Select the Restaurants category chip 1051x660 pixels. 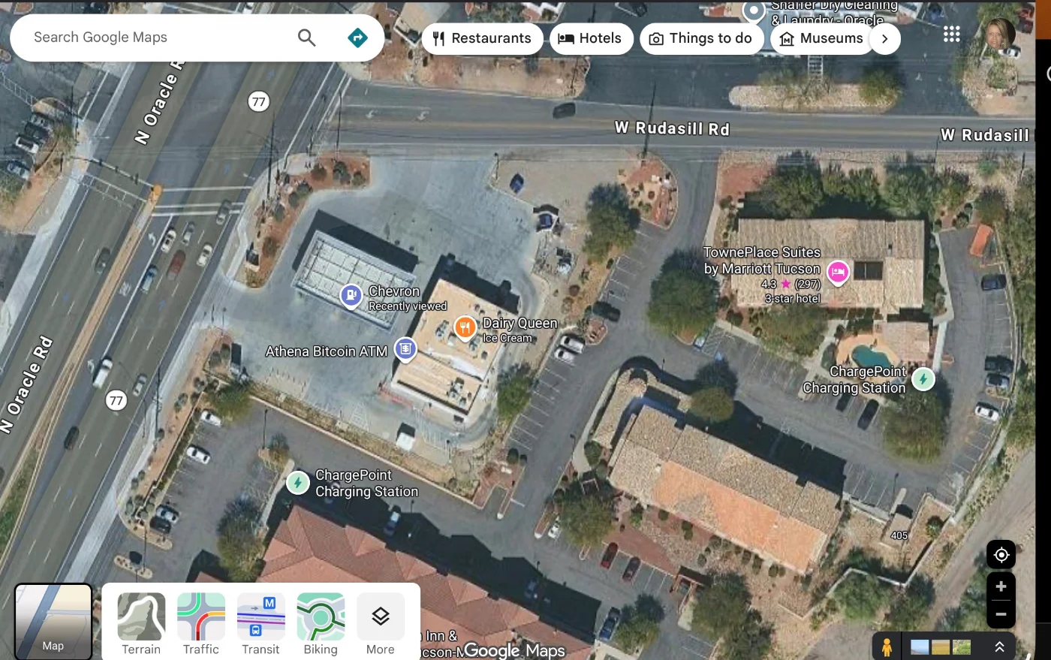[x=482, y=38]
